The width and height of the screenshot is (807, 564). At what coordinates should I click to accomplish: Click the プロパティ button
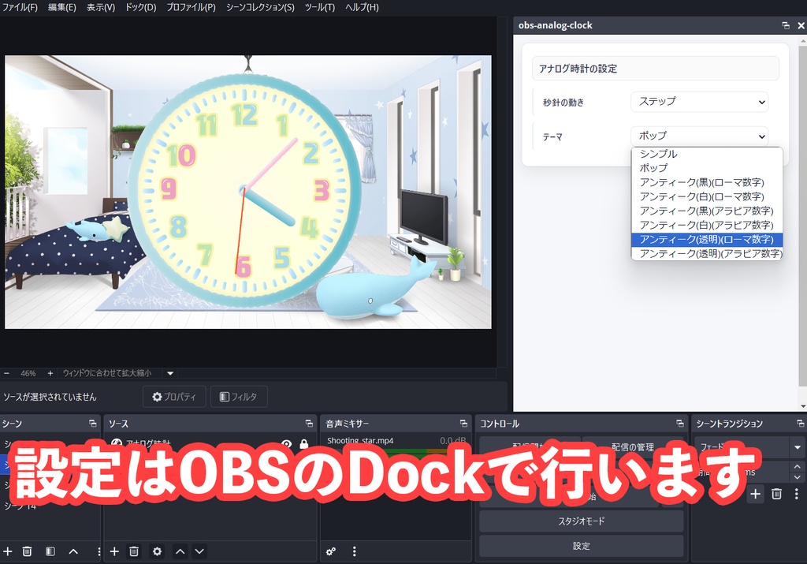pyautogui.click(x=173, y=396)
